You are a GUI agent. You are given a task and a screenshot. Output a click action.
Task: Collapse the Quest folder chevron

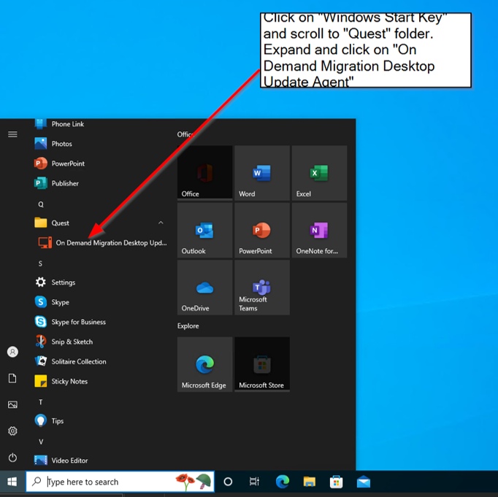(x=161, y=223)
